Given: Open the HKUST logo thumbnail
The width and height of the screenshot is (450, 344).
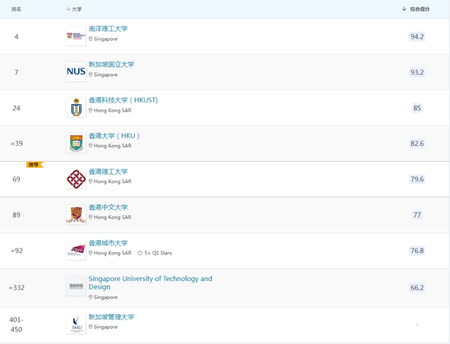Looking at the screenshot, I should tap(76, 108).
